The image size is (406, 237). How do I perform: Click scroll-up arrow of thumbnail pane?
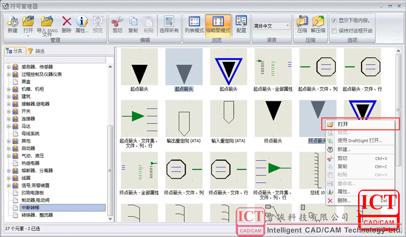tap(399, 51)
